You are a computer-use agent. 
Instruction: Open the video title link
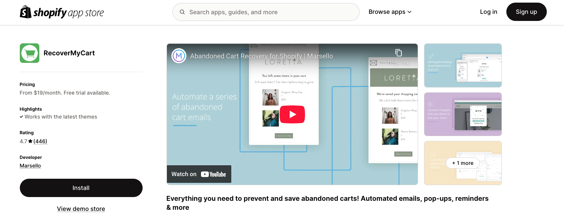pos(262,56)
